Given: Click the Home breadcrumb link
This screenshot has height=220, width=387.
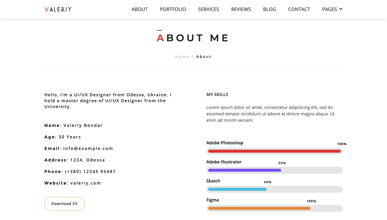Looking at the screenshot, I should pyautogui.click(x=182, y=57).
